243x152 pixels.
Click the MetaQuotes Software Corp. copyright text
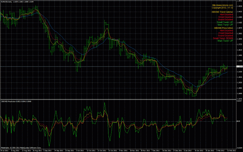[21, 148]
